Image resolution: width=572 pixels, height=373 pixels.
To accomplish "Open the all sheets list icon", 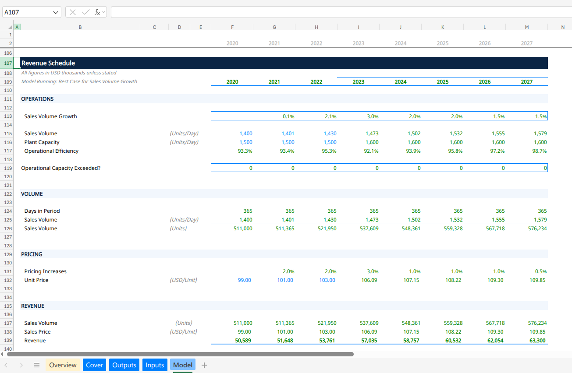I will click(x=37, y=365).
